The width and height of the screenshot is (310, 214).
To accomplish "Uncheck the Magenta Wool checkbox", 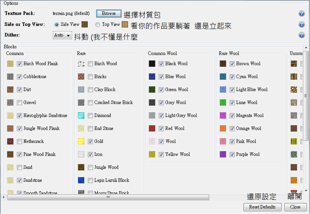I will pos(232,115).
